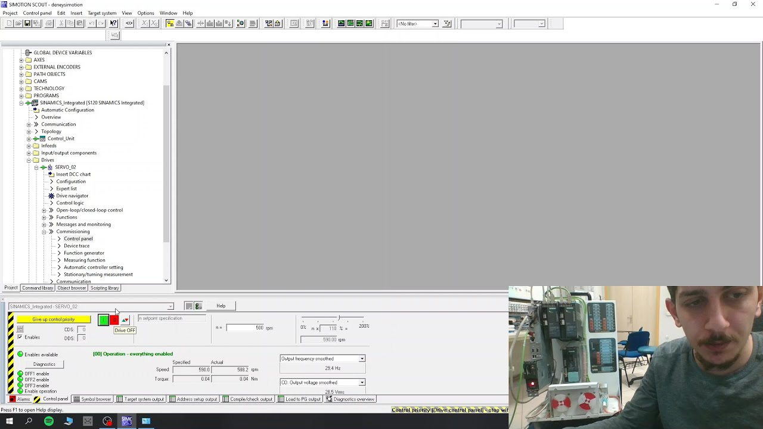
Task: Click the Print toolbar icon
Action: click(49, 23)
